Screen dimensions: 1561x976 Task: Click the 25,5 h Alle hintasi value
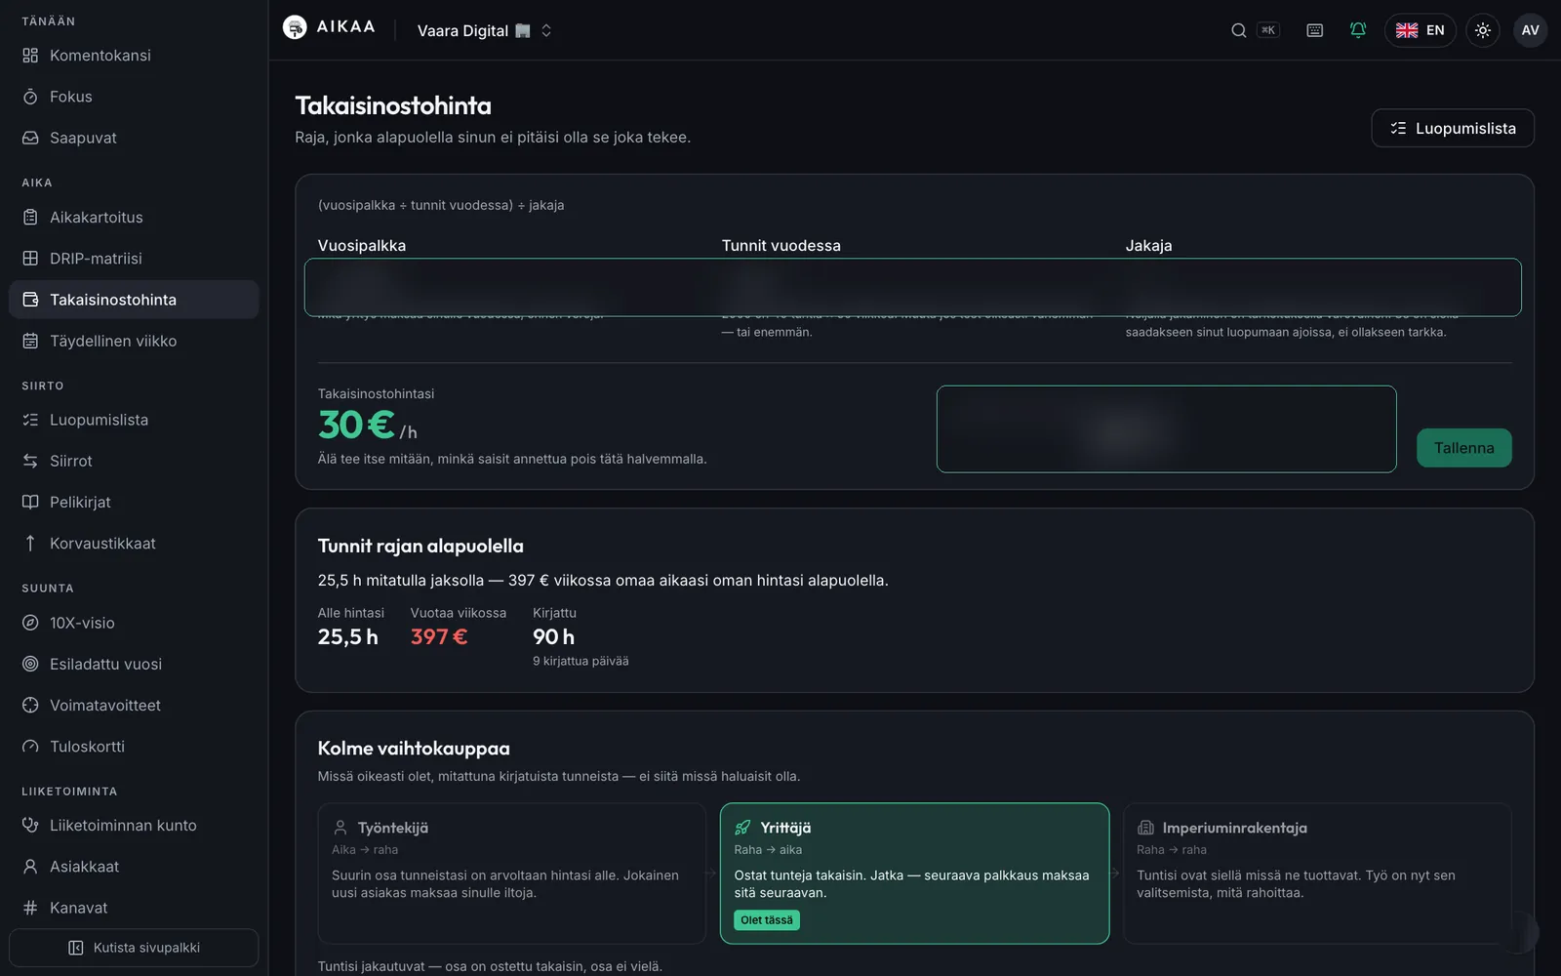(347, 637)
